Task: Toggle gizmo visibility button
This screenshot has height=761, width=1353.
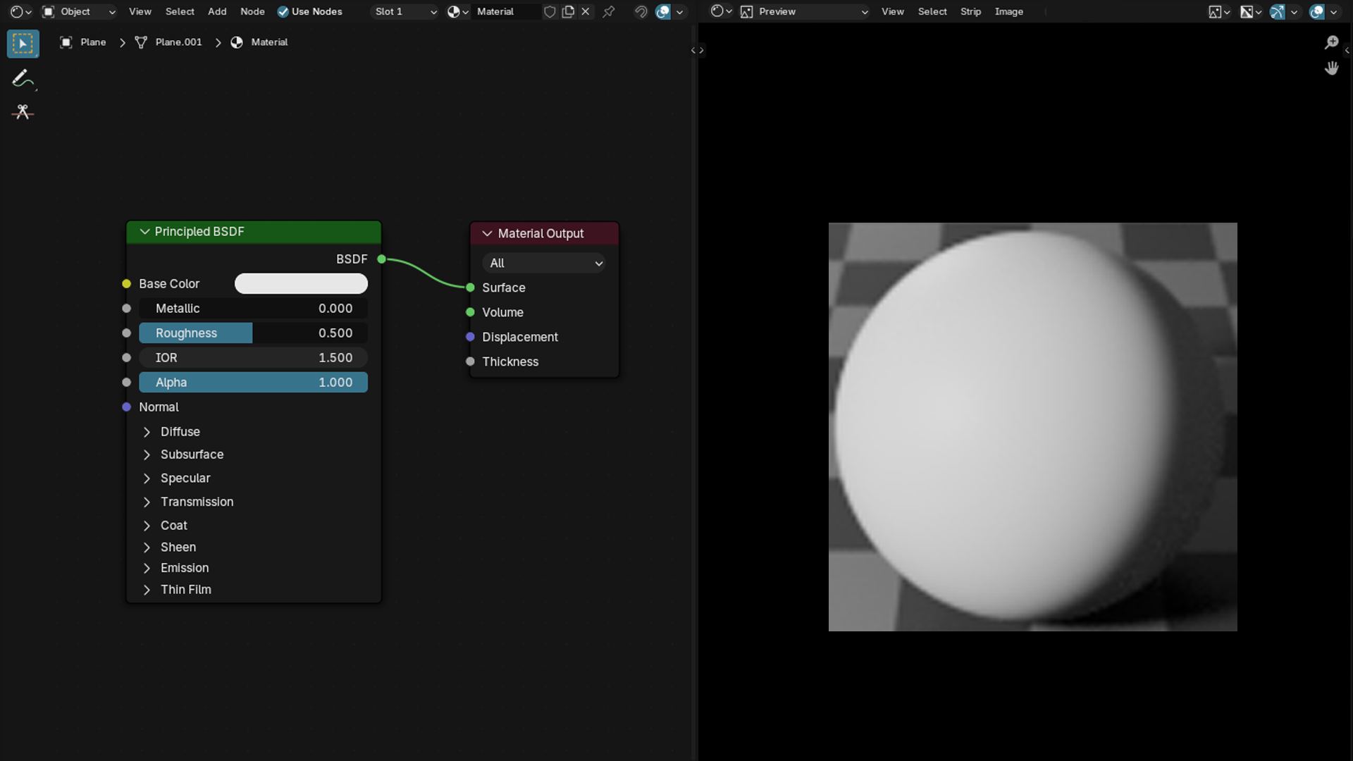Action: click(1278, 11)
